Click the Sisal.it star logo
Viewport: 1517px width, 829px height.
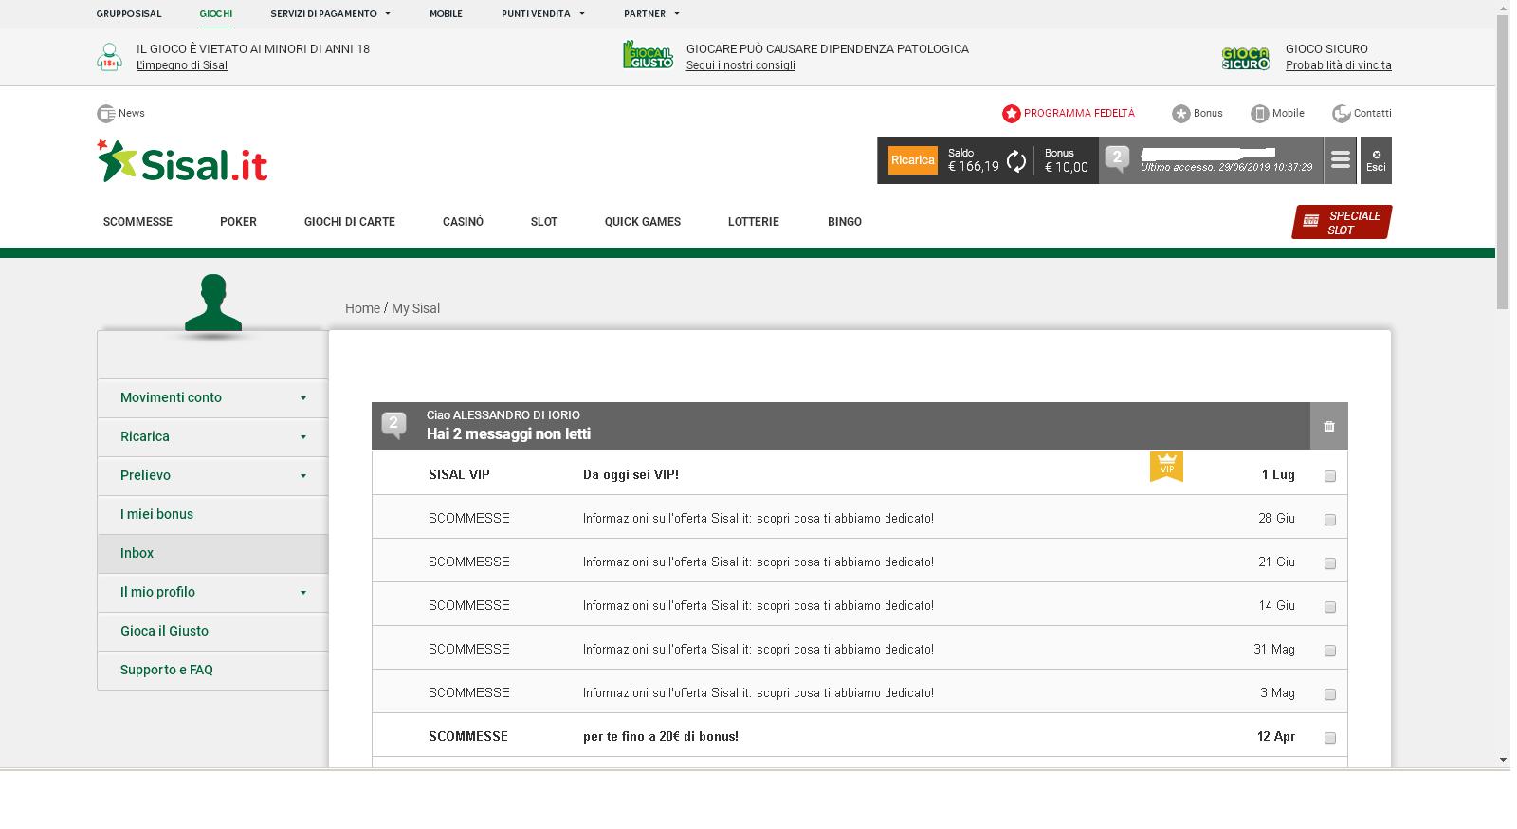point(182,161)
